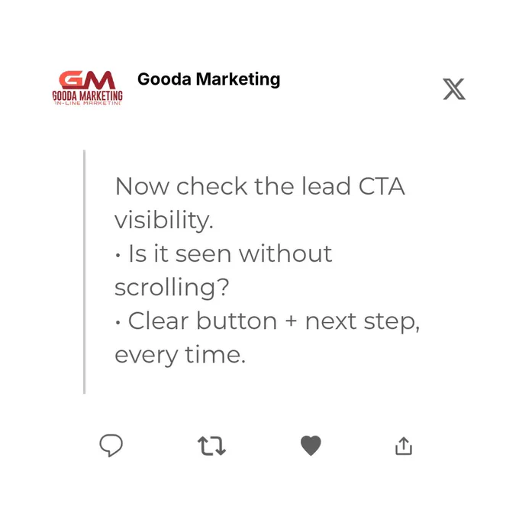
Task: Share the post via the upload arrow icon
Action: (x=404, y=446)
